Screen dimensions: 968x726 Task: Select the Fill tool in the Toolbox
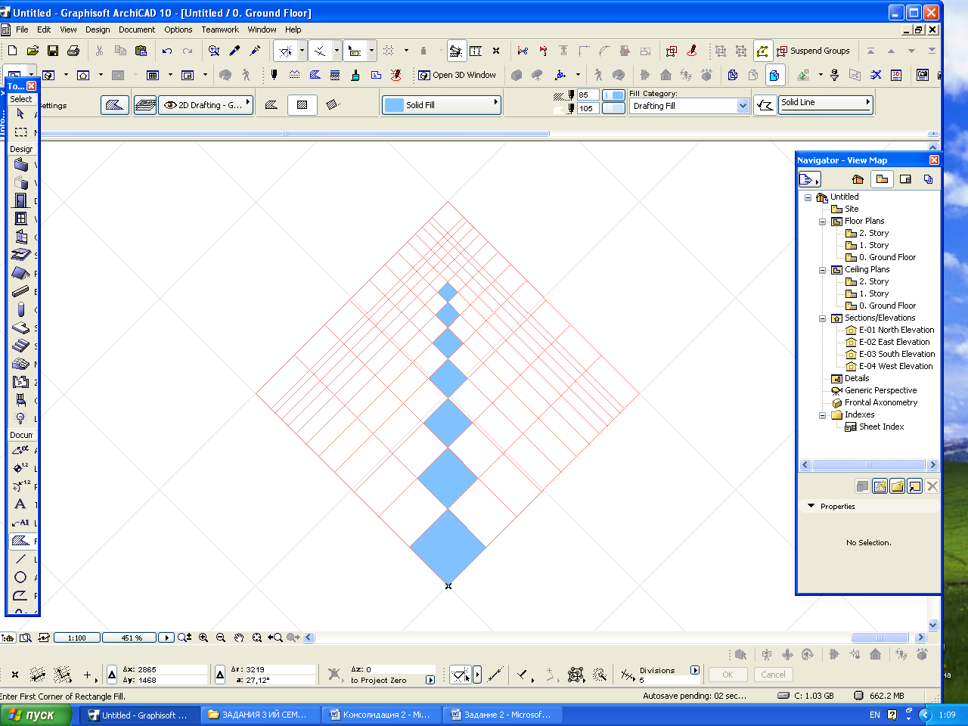[21, 541]
